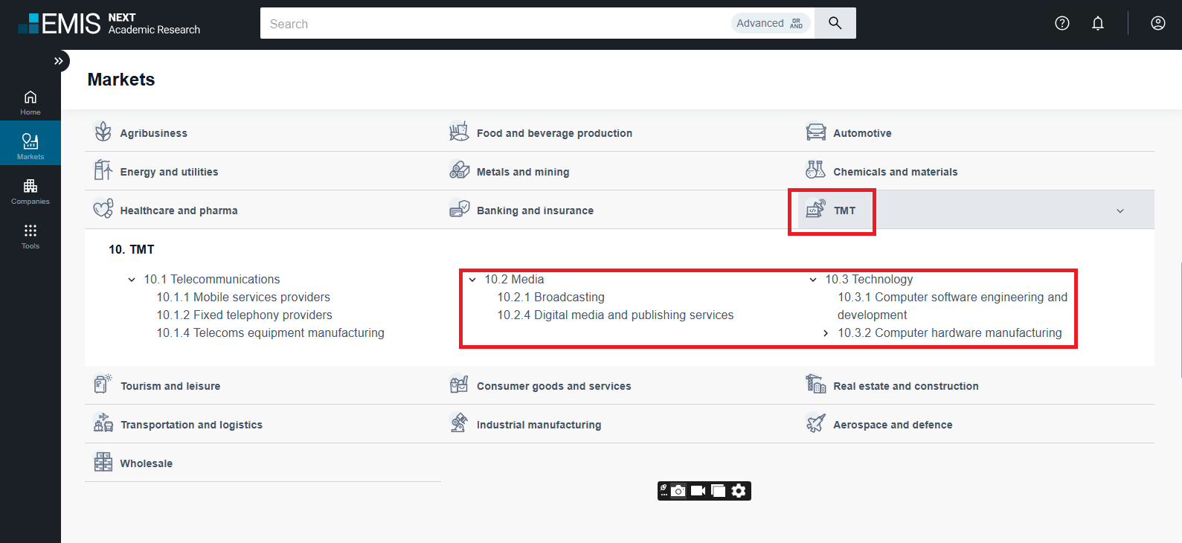View notifications via the bell icon
This screenshot has height=543, width=1182.
click(1097, 23)
